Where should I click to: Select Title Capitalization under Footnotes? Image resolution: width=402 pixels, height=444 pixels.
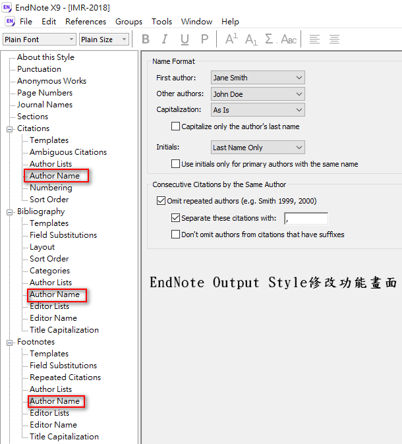[64, 437]
